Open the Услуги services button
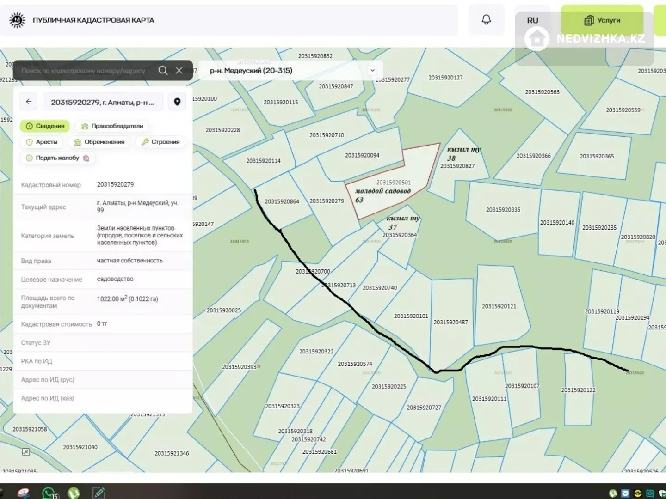The height and width of the screenshot is (499, 666). (x=602, y=20)
